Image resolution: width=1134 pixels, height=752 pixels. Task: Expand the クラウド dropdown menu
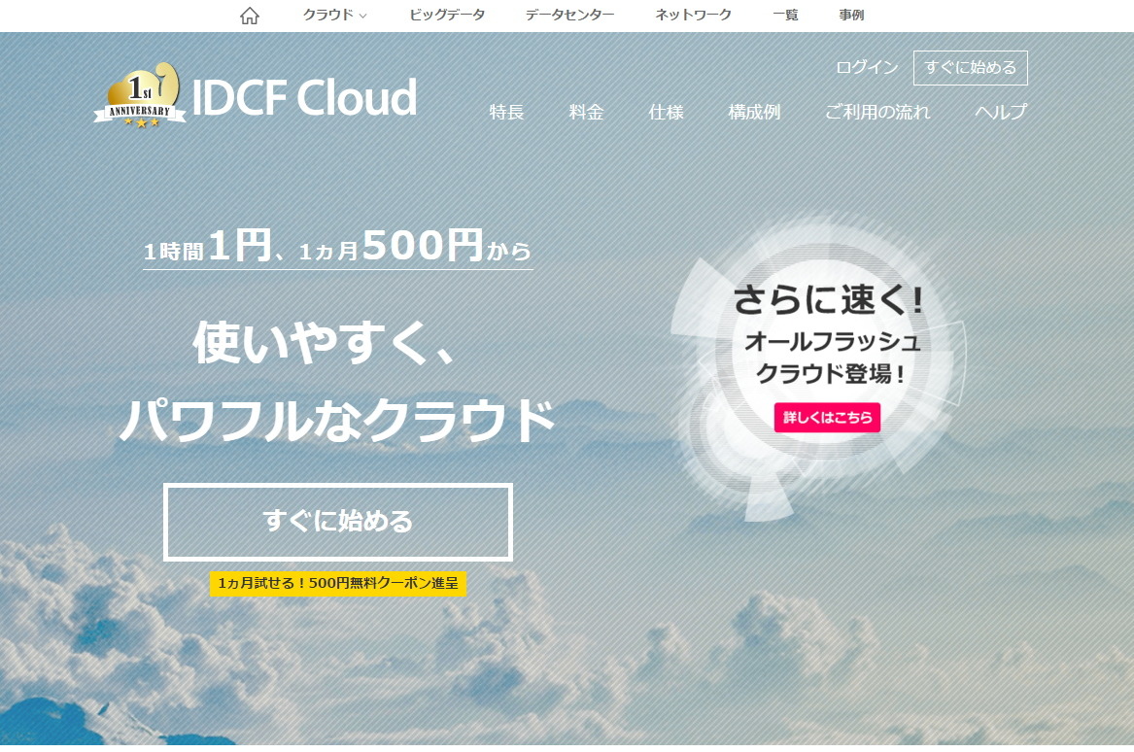335,16
